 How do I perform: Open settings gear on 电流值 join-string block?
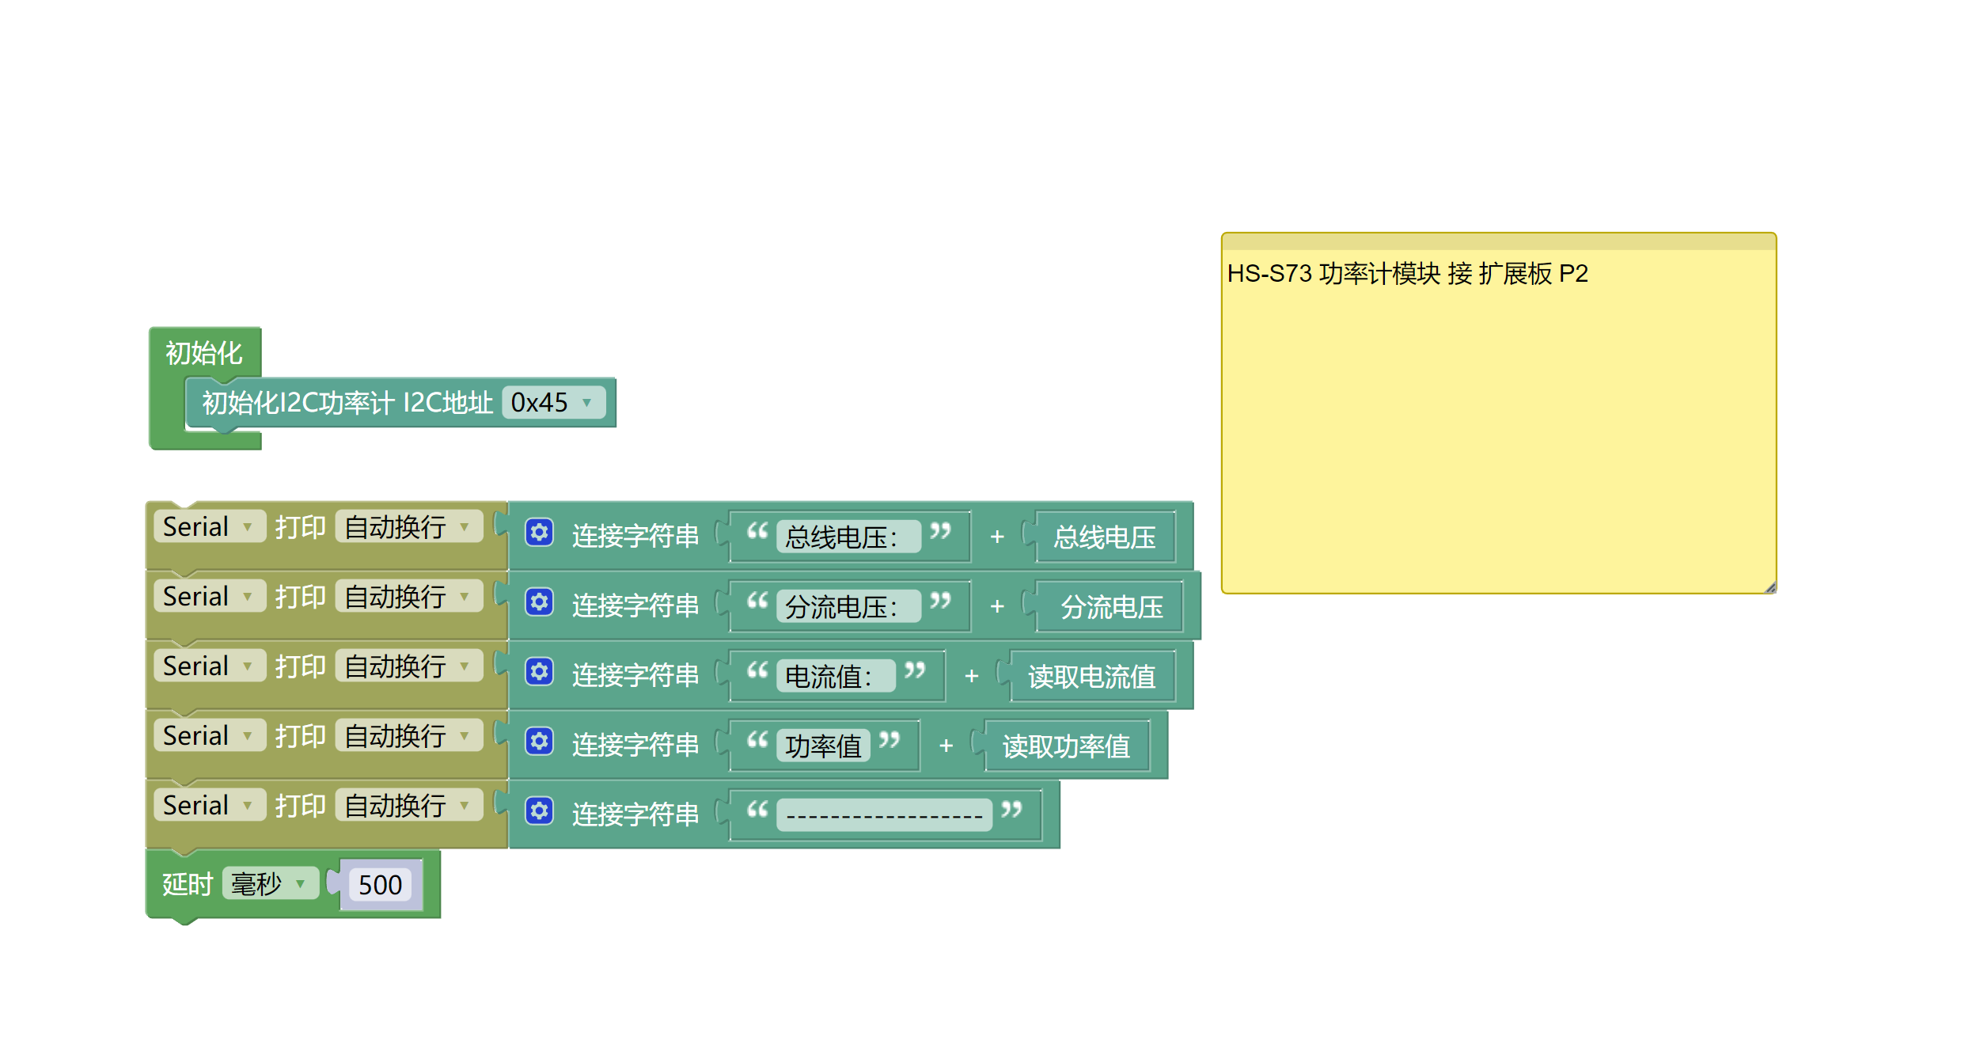pos(539,672)
